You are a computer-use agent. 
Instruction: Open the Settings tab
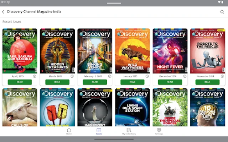[159, 131]
